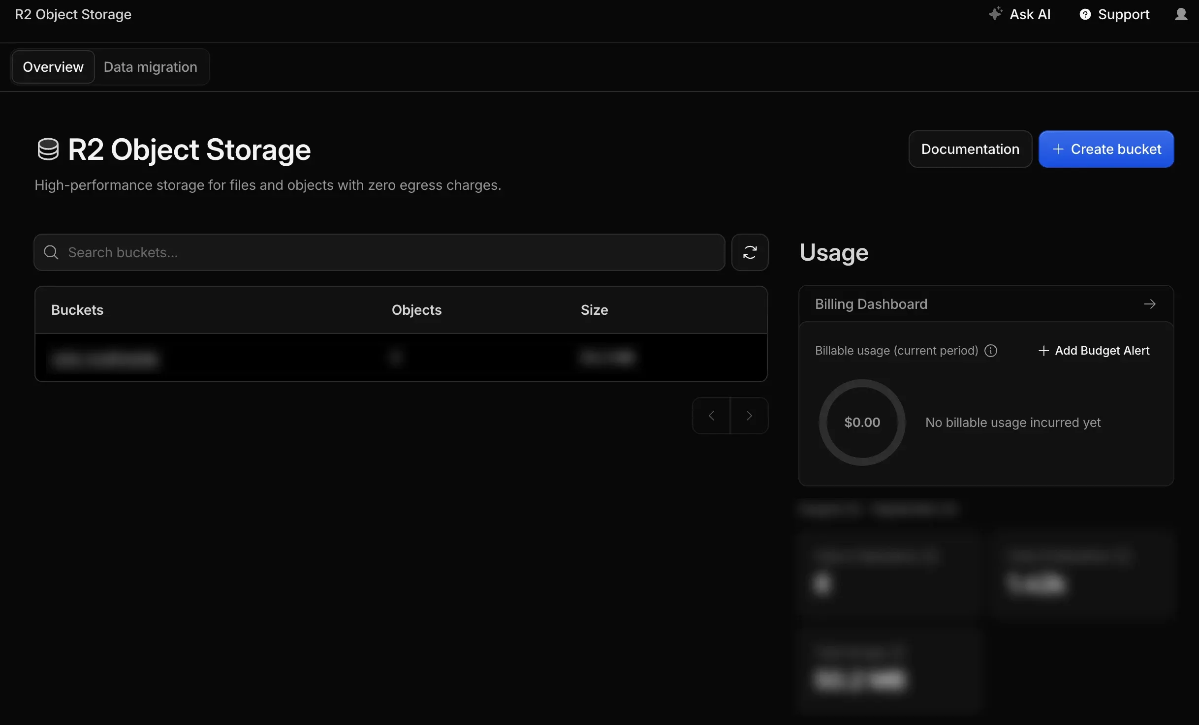
Task: Open the Support help icon
Action: point(1085,14)
